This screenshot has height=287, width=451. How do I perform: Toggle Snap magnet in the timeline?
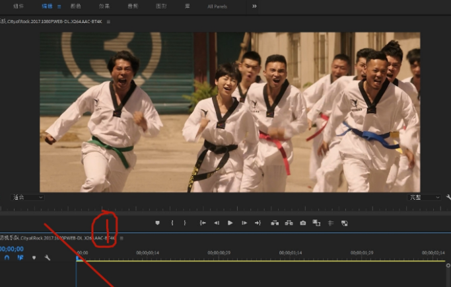[x=7, y=258]
